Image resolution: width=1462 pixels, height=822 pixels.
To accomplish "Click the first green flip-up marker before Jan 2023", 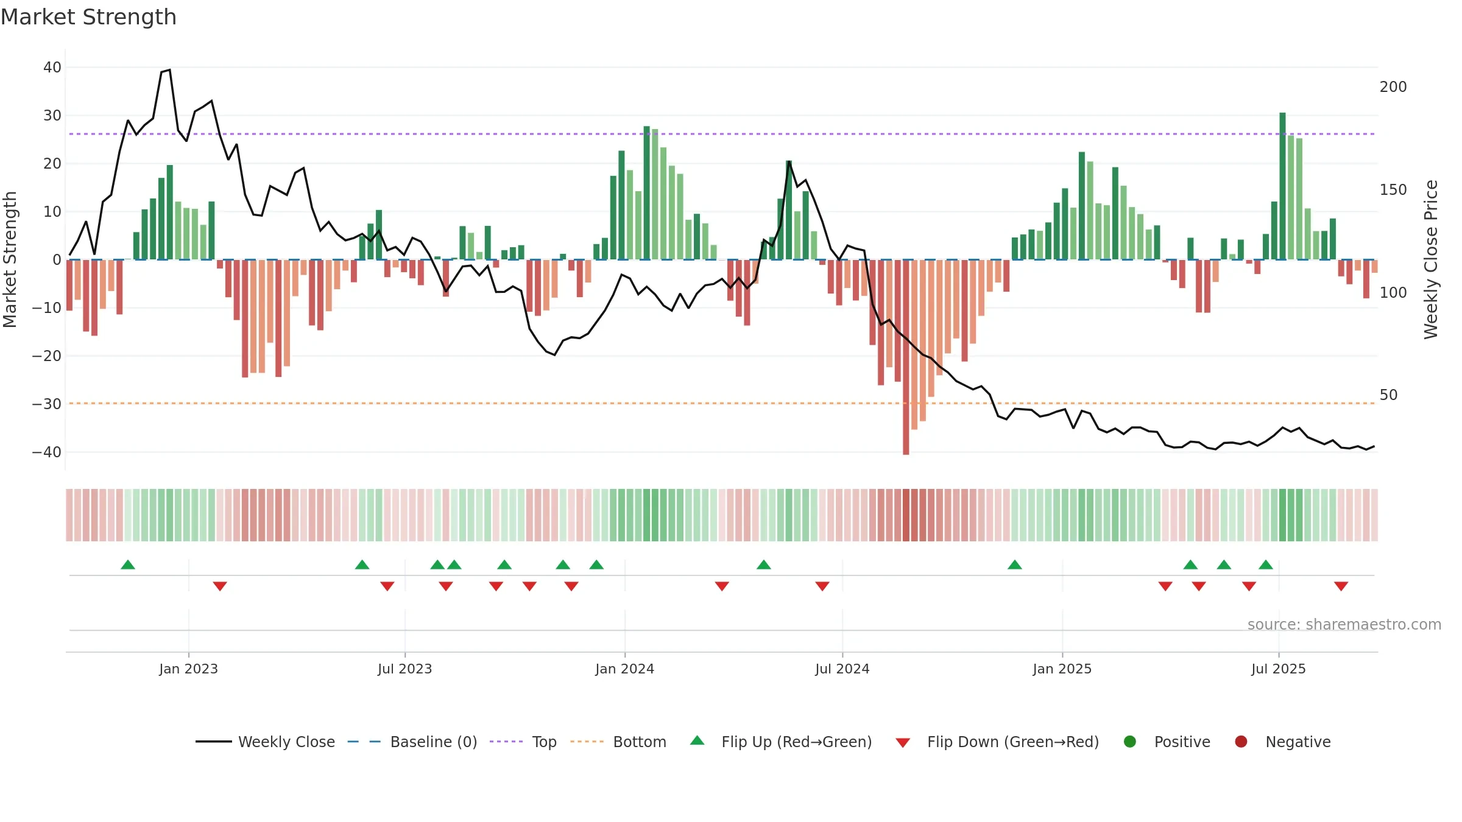I will click(128, 565).
